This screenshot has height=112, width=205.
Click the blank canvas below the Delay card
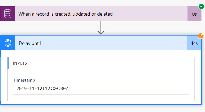101,109
